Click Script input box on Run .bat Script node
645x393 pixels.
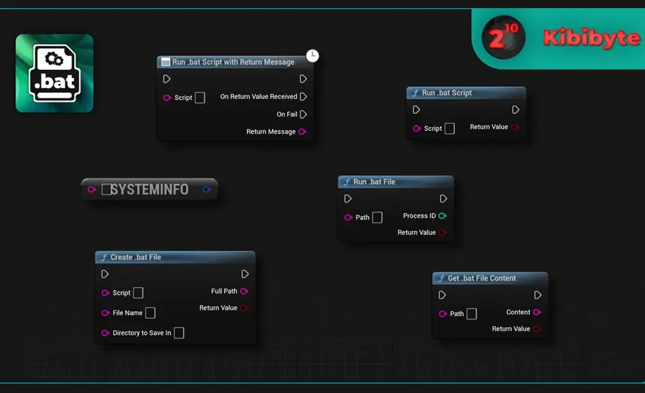[450, 129]
